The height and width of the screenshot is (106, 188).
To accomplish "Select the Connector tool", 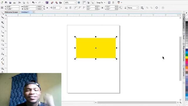I will tap(2, 63).
